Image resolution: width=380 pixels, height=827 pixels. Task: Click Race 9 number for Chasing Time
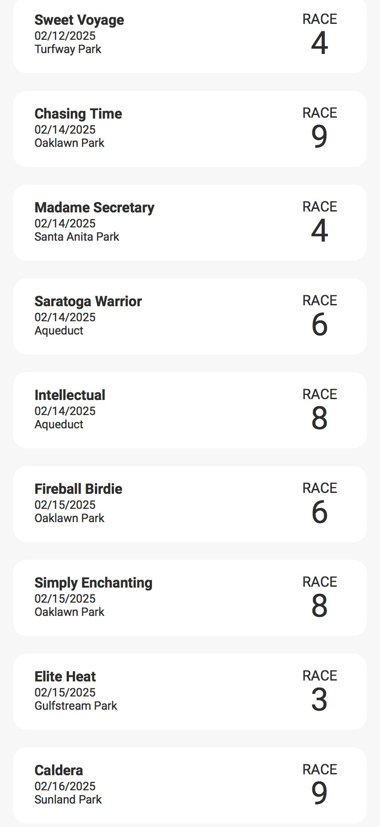(x=319, y=137)
